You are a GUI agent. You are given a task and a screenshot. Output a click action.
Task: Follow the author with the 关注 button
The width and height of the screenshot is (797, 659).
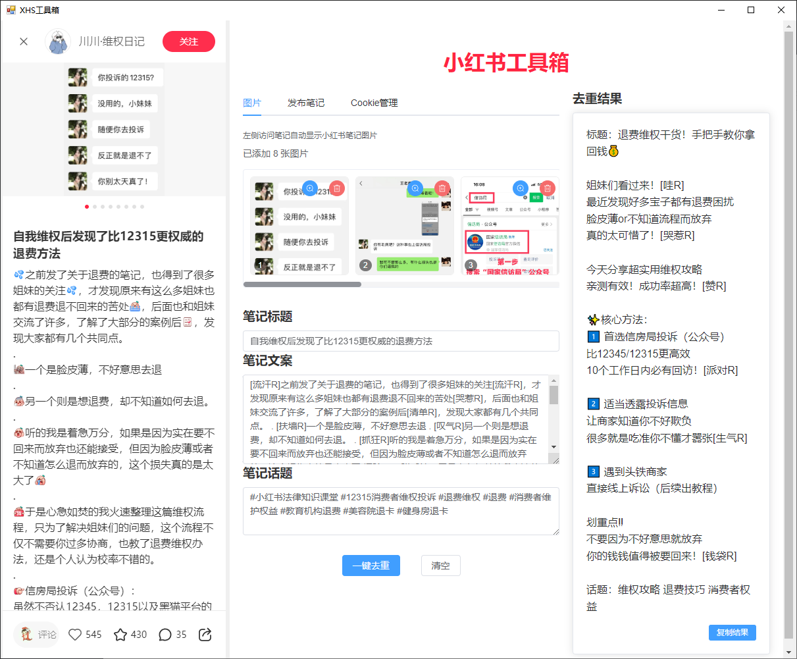coord(189,41)
